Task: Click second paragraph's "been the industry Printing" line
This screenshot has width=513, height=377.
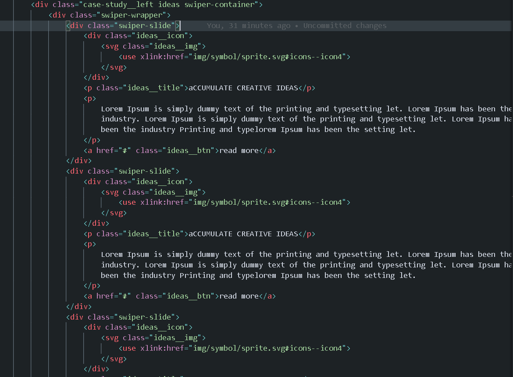Action: 258,275
